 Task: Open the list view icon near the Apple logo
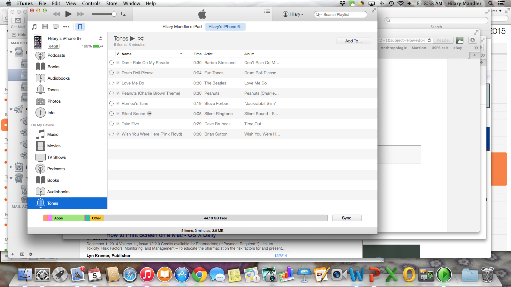click(267, 11)
